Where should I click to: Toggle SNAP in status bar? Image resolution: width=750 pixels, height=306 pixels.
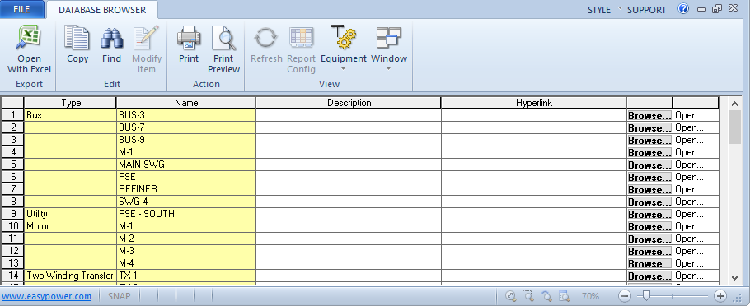pos(120,296)
